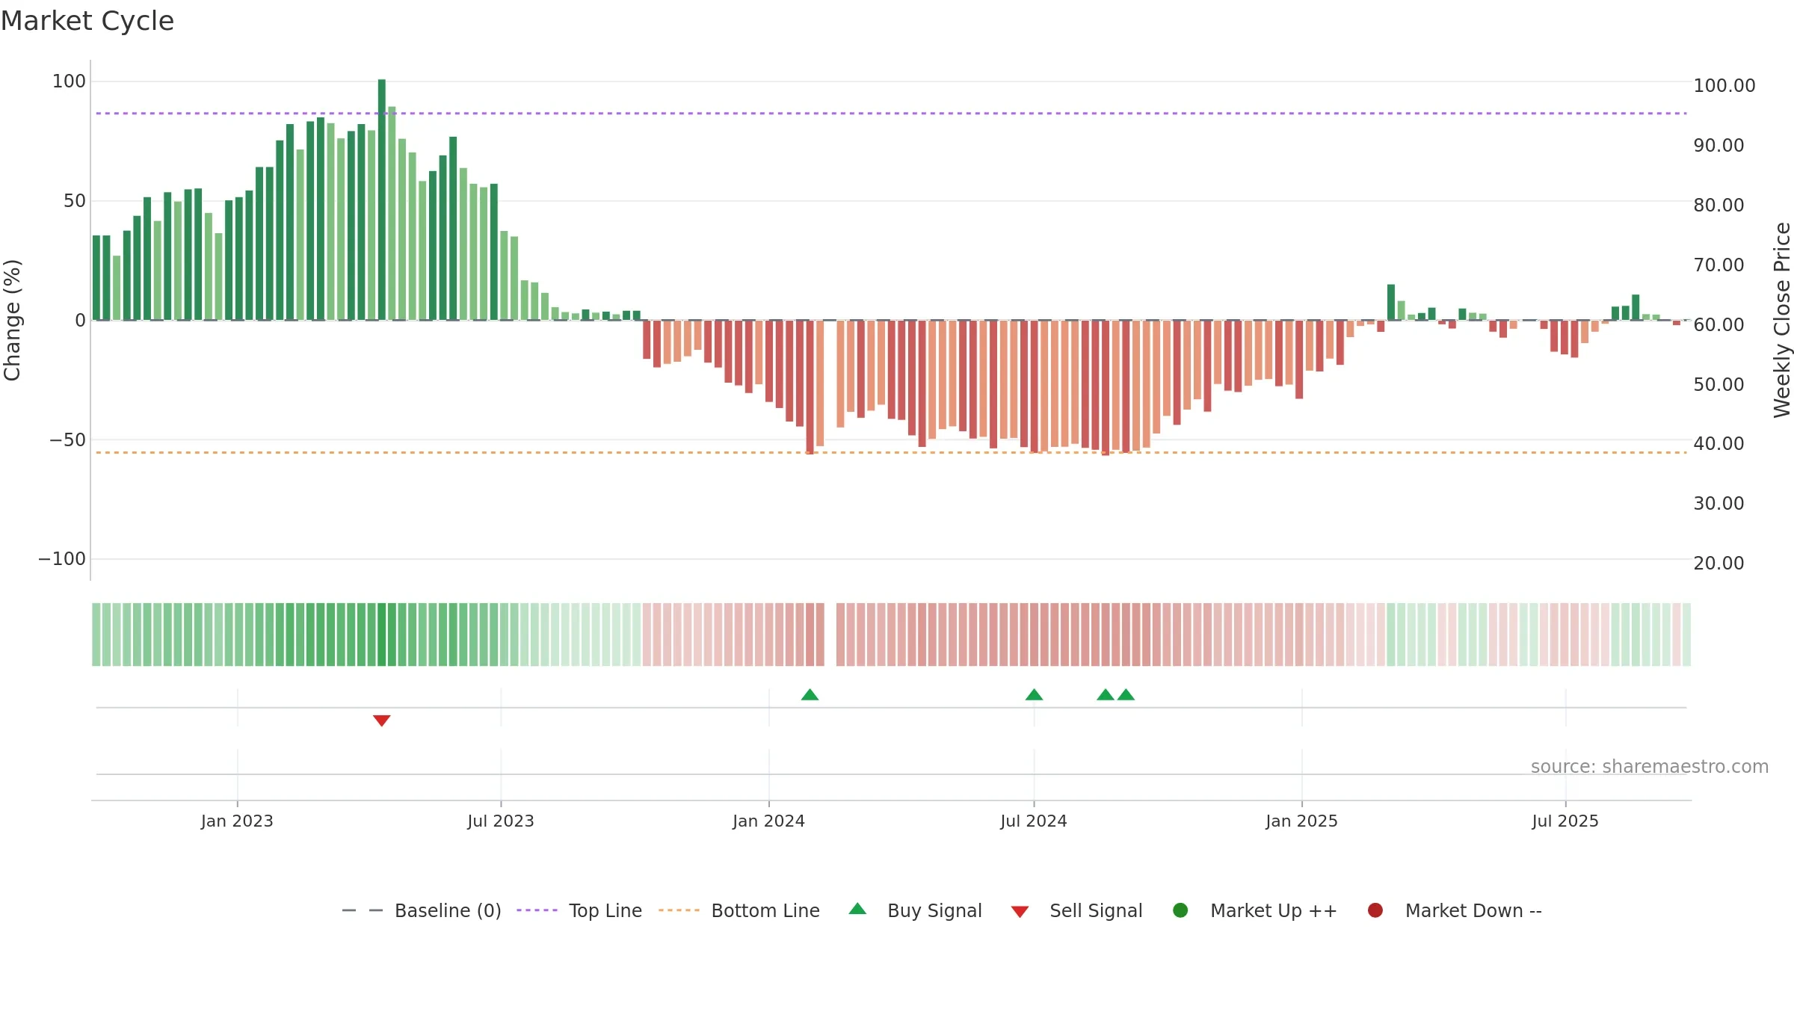Click the Weekly Close Price axis title
Viewport: 1794px width, 1009px height.
[x=1782, y=320]
